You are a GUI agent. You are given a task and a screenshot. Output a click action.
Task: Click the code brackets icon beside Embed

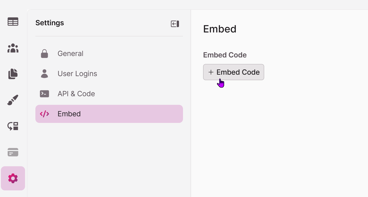click(x=44, y=114)
